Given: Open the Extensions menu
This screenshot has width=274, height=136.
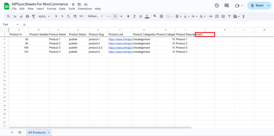Looking at the screenshot, I should pyautogui.click(x=85, y=9).
